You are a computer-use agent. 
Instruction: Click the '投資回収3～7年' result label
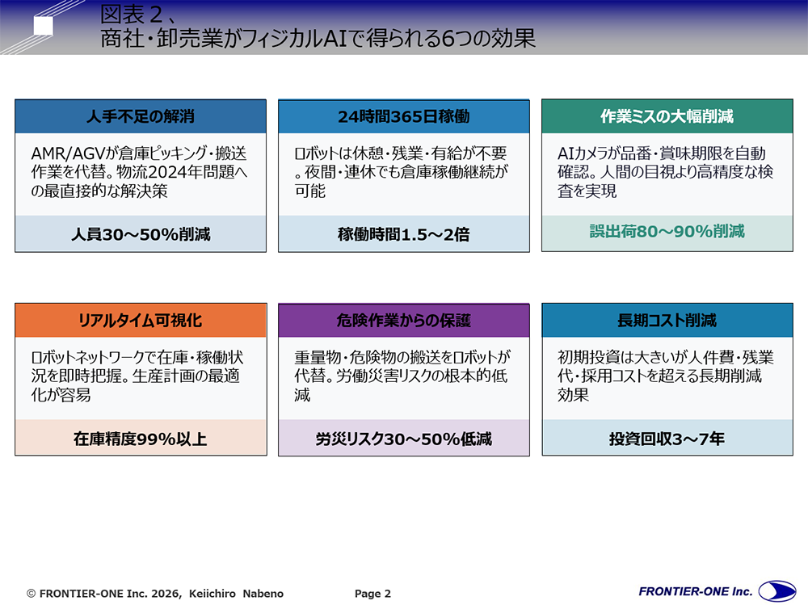(x=667, y=439)
